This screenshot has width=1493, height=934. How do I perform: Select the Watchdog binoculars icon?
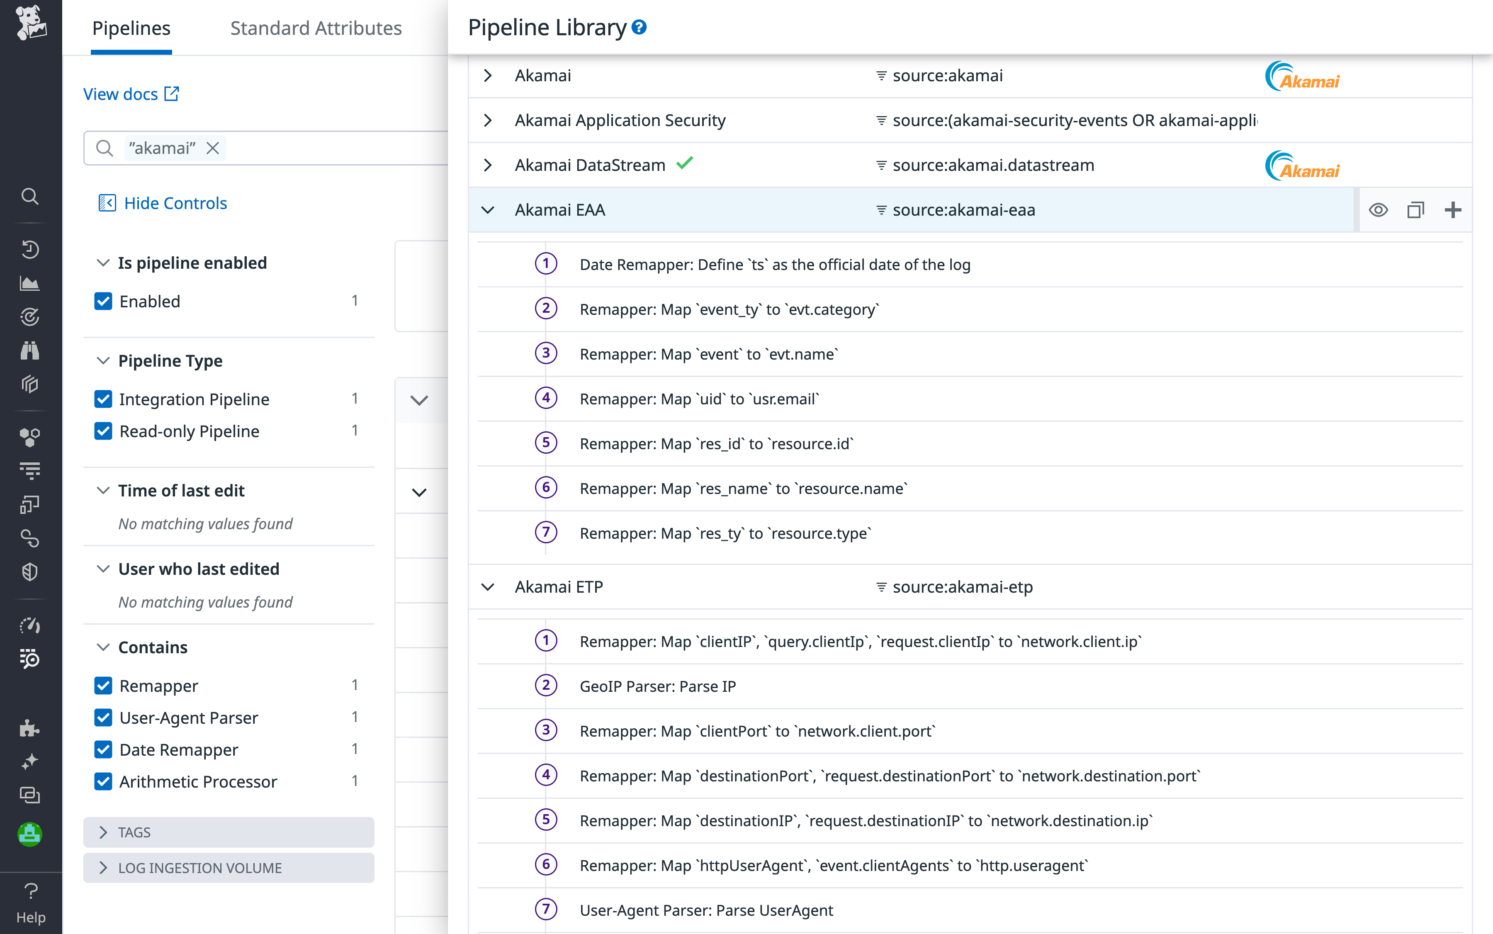coord(30,351)
